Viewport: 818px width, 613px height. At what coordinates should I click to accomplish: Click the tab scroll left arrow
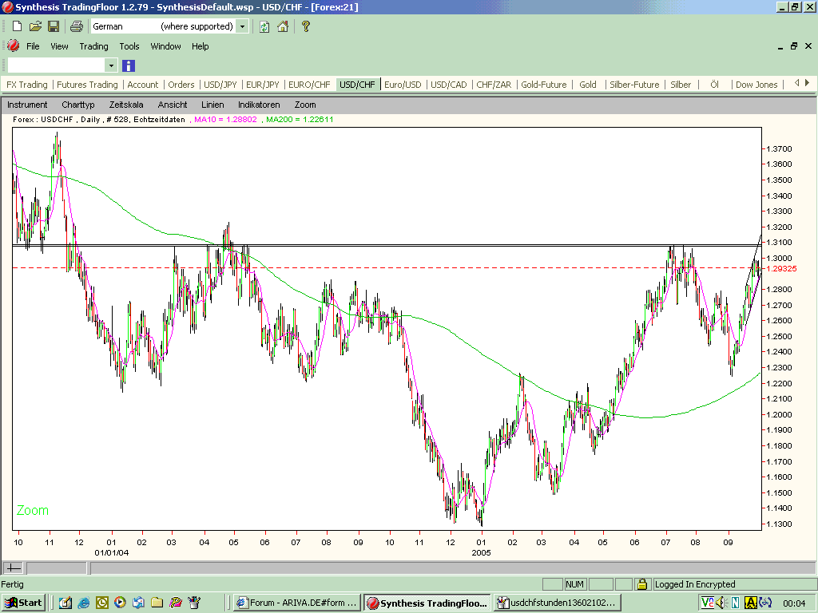[796, 83]
